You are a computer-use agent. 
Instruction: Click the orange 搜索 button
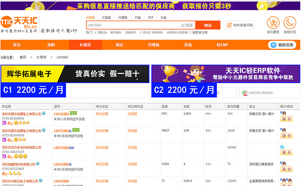[x=208, y=25]
